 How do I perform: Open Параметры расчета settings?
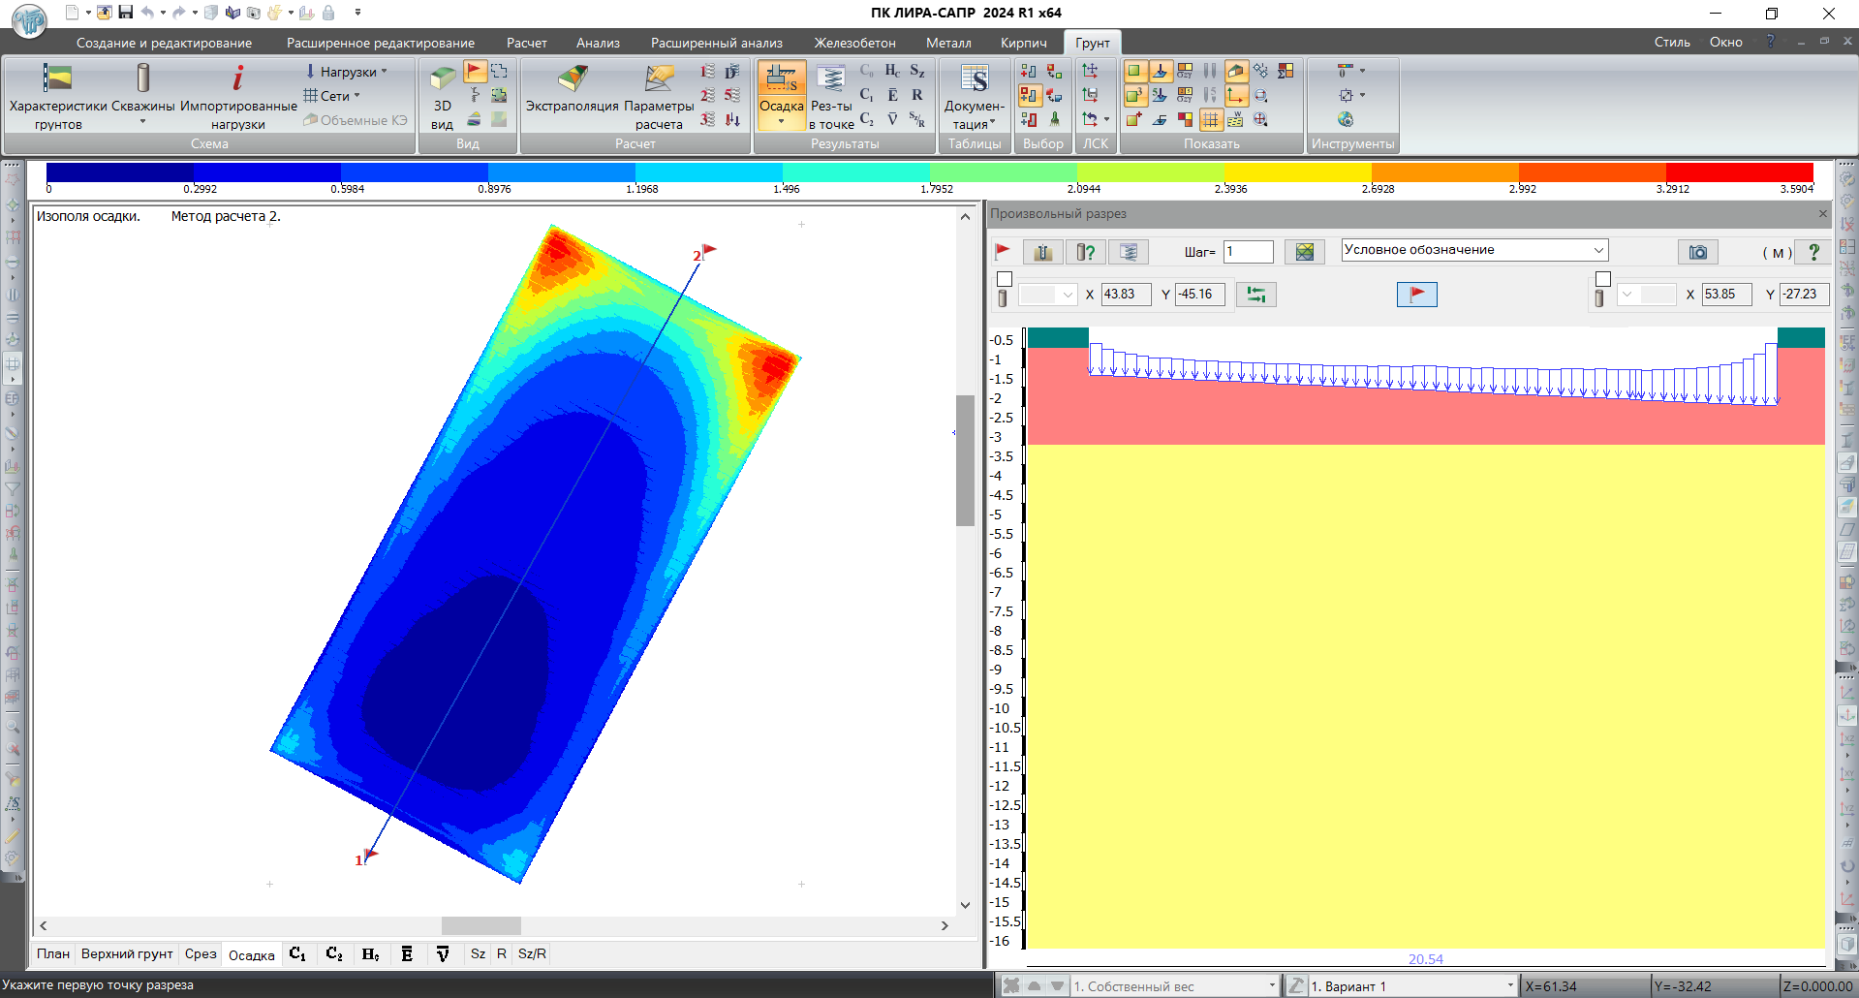[659, 79]
